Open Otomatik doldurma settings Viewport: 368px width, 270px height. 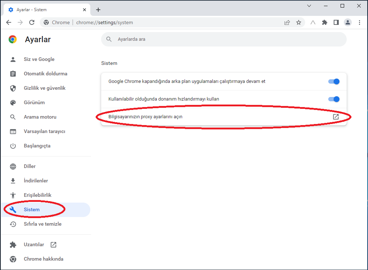[x=46, y=74]
